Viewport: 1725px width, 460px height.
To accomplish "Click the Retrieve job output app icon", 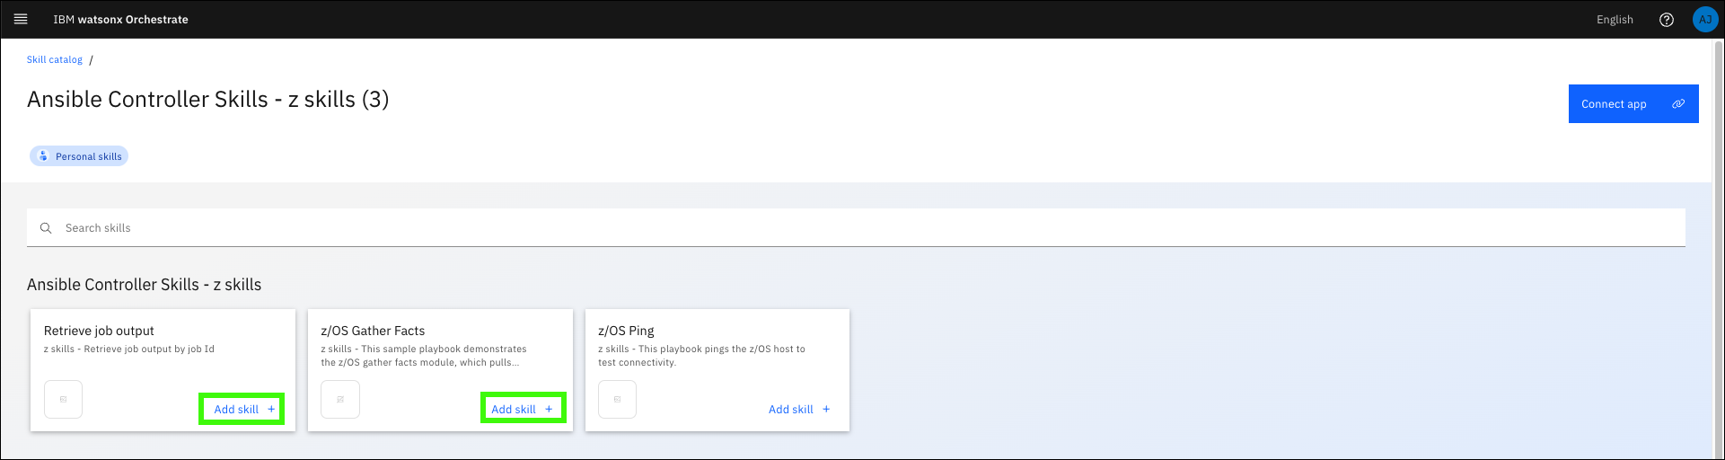I will pyautogui.click(x=63, y=399).
